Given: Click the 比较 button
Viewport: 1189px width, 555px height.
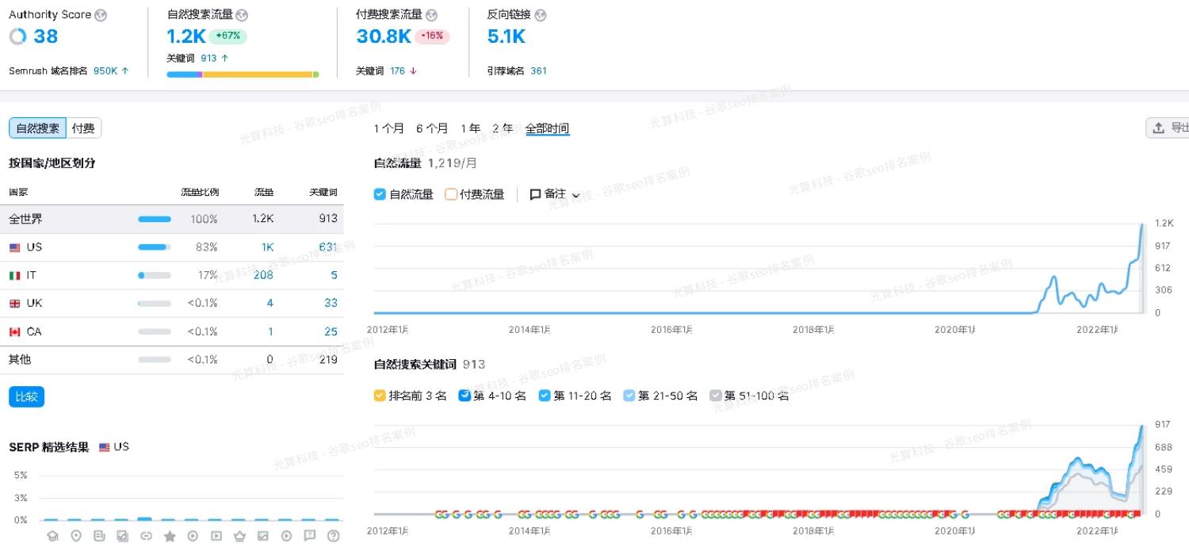Looking at the screenshot, I should [x=26, y=396].
